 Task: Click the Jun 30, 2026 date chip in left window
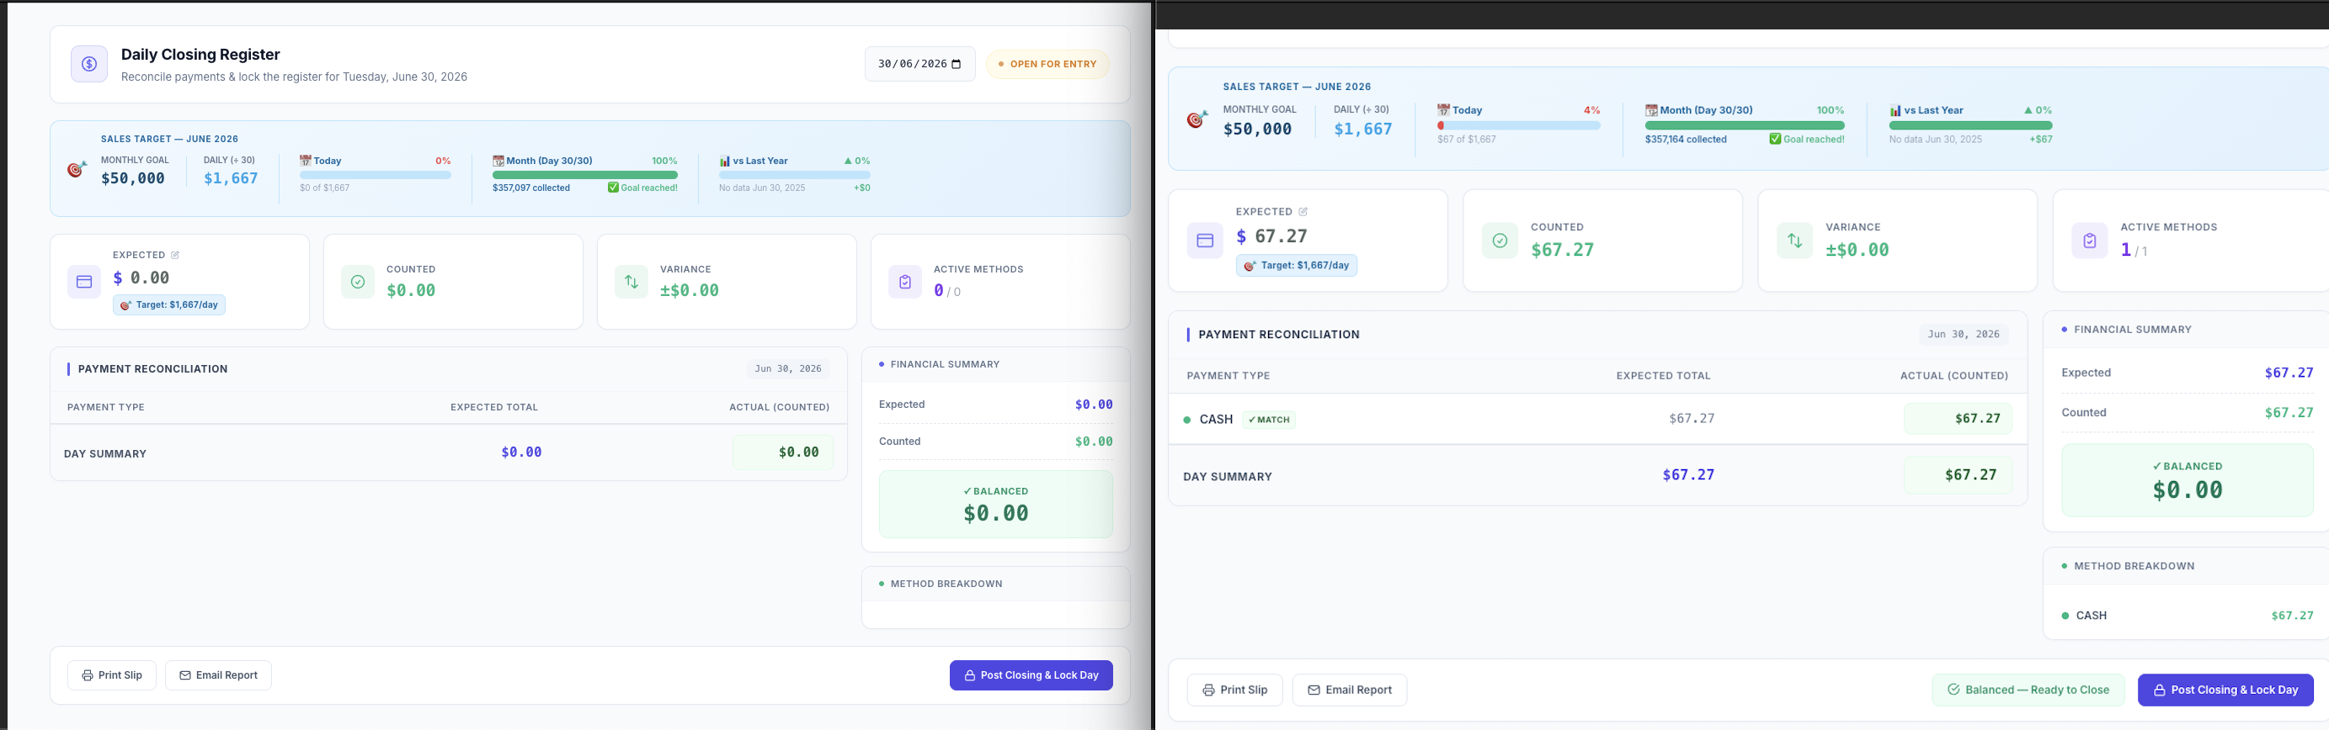coord(788,368)
